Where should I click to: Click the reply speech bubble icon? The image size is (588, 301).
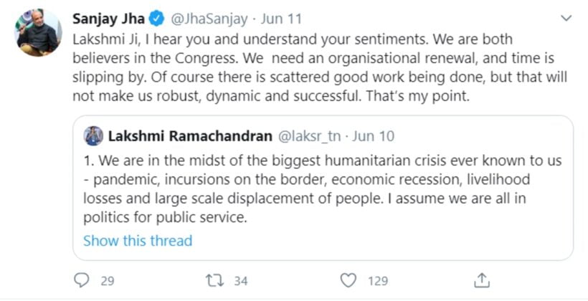pyautogui.click(x=83, y=279)
